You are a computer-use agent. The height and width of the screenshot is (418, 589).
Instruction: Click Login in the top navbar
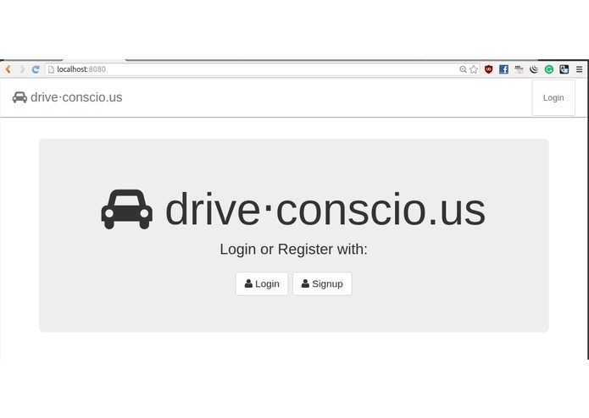[553, 98]
